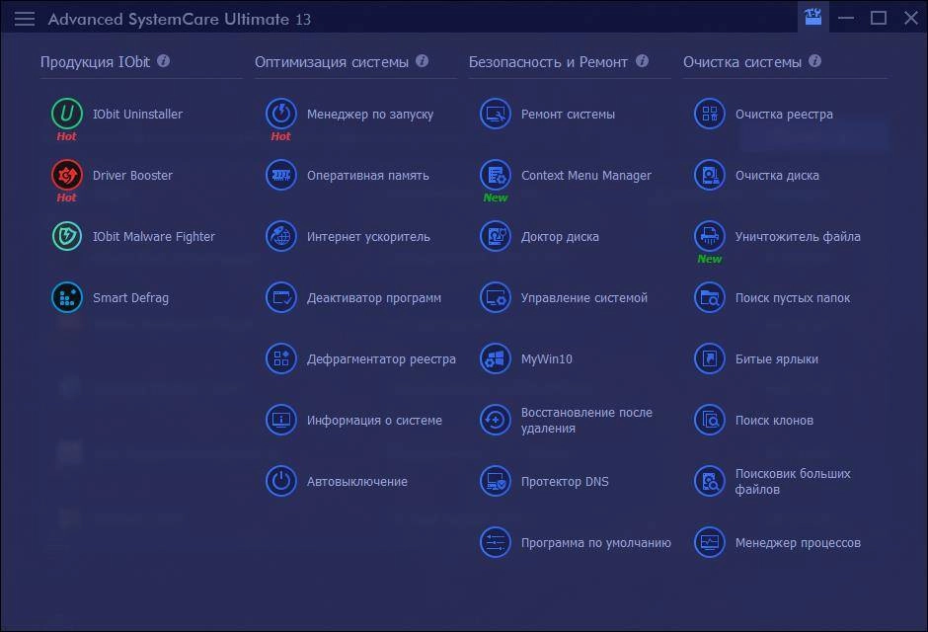The height and width of the screenshot is (632, 928).
Task: Open IObit Malware Fighter label
Action: pos(154,237)
